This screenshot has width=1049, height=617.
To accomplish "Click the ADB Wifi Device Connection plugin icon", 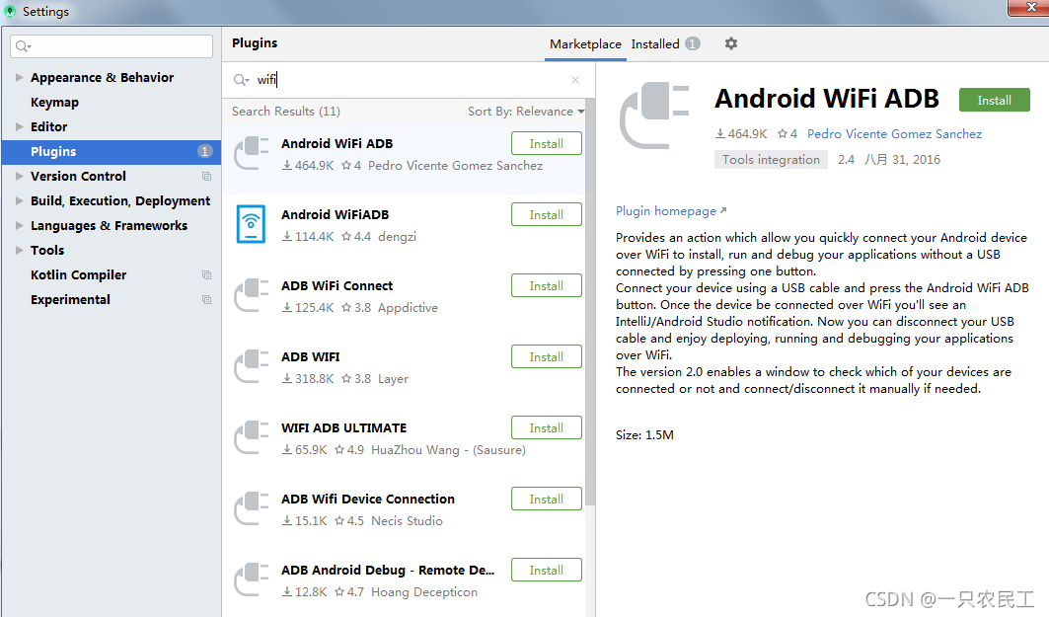I will coord(252,508).
